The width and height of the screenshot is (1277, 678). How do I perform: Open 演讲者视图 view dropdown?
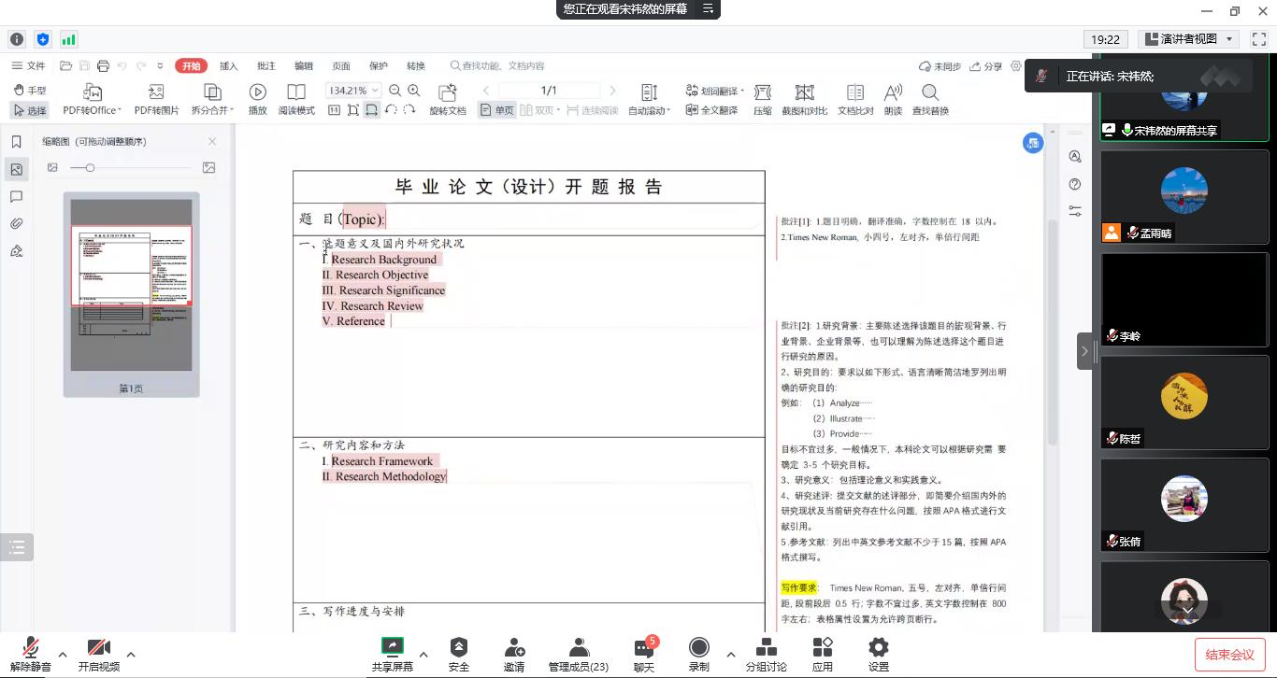1189,39
